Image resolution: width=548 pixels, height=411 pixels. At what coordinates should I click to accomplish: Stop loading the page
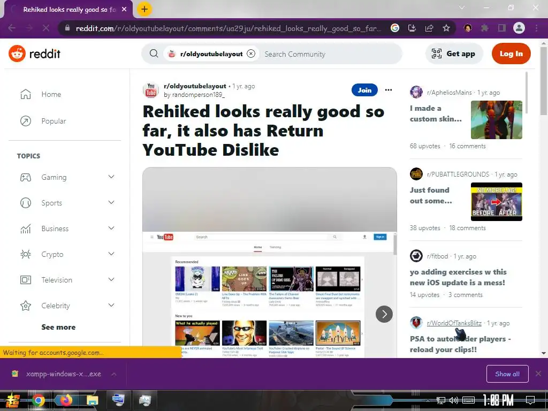click(x=46, y=28)
